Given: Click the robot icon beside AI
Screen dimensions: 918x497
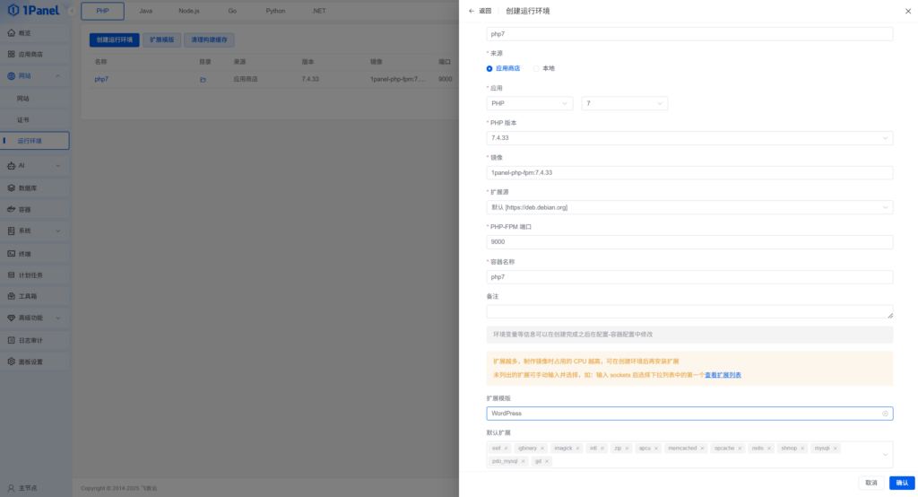Looking at the screenshot, I should click(x=11, y=166).
